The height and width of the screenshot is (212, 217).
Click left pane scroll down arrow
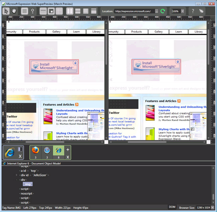tap(106, 138)
